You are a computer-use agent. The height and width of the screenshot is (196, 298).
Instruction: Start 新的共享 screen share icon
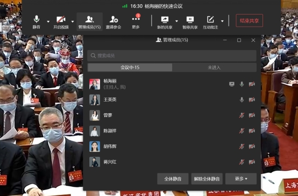165,22
